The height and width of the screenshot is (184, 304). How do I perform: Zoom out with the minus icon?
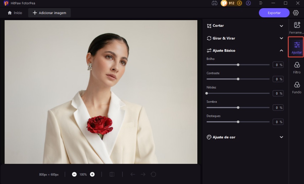(74, 174)
